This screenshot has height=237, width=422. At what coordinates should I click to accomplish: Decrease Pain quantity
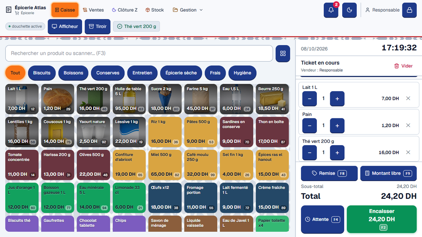(310, 126)
